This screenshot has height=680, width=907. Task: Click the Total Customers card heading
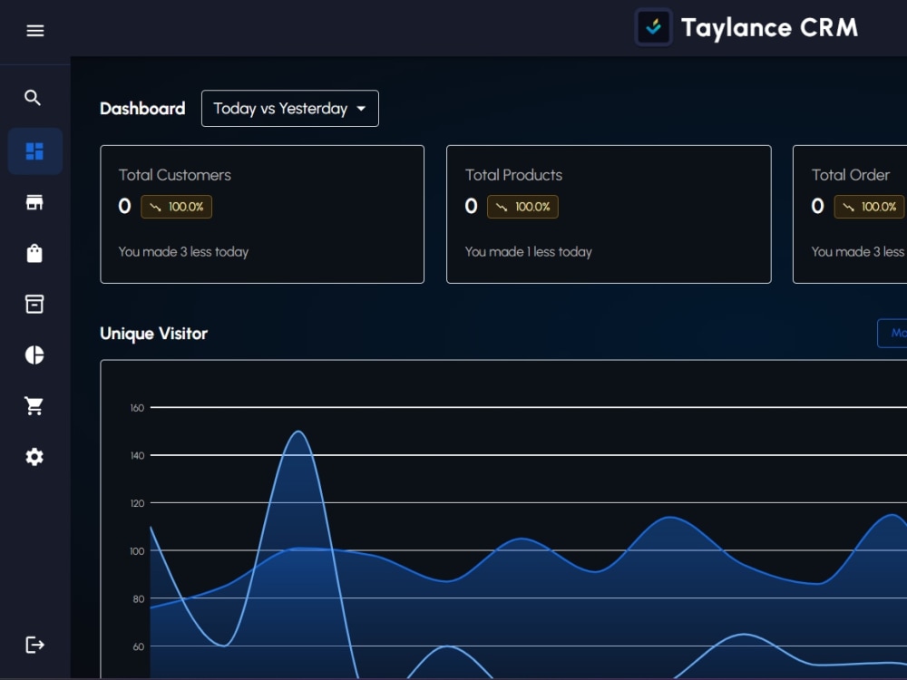click(175, 175)
